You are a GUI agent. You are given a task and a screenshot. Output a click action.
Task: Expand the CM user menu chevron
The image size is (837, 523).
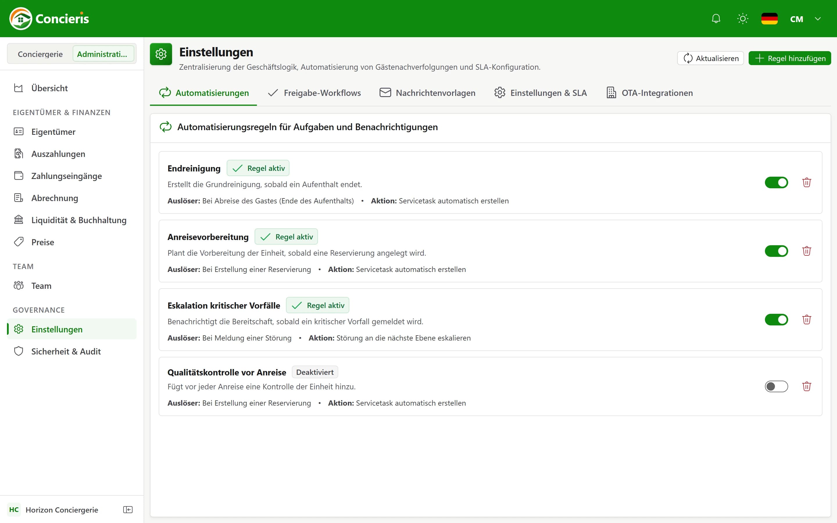818,19
